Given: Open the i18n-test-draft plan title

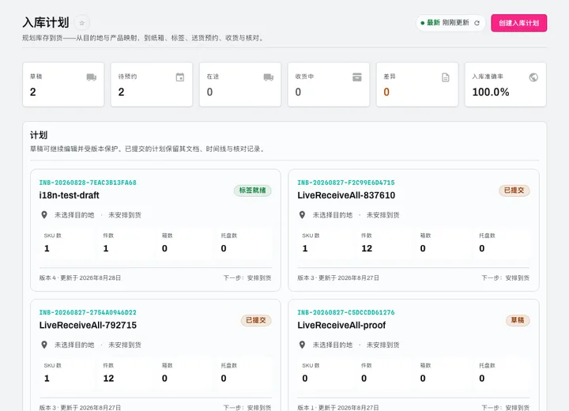Looking at the screenshot, I should point(70,195).
